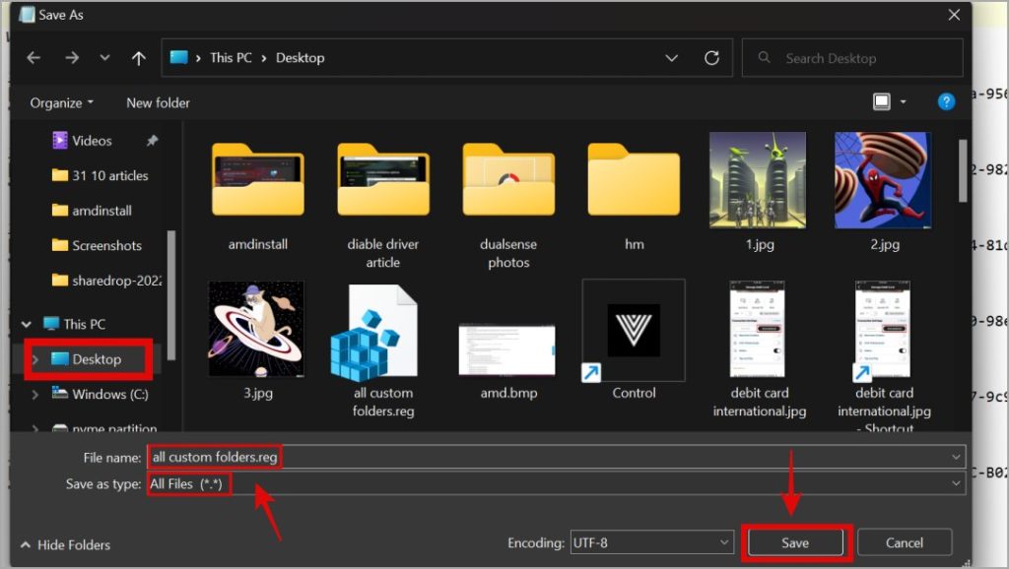This screenshot has width=1009, height=569.
Task: Click New folder to create a folder
Action: pos(157,101)
